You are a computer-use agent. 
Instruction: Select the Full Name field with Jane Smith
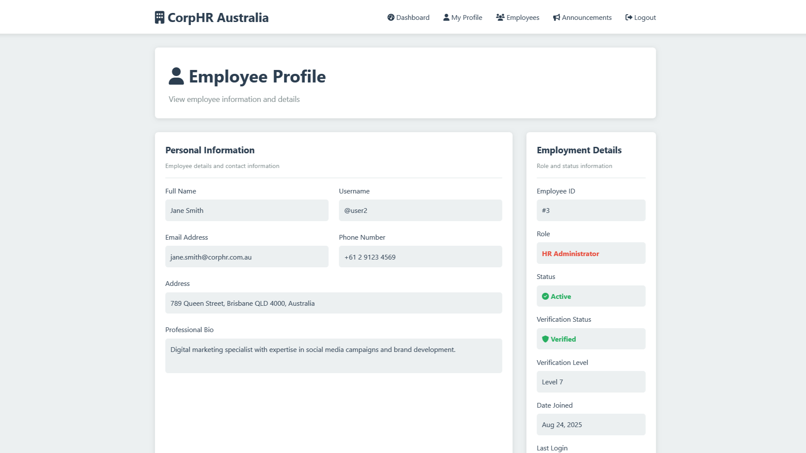[247, 210]
